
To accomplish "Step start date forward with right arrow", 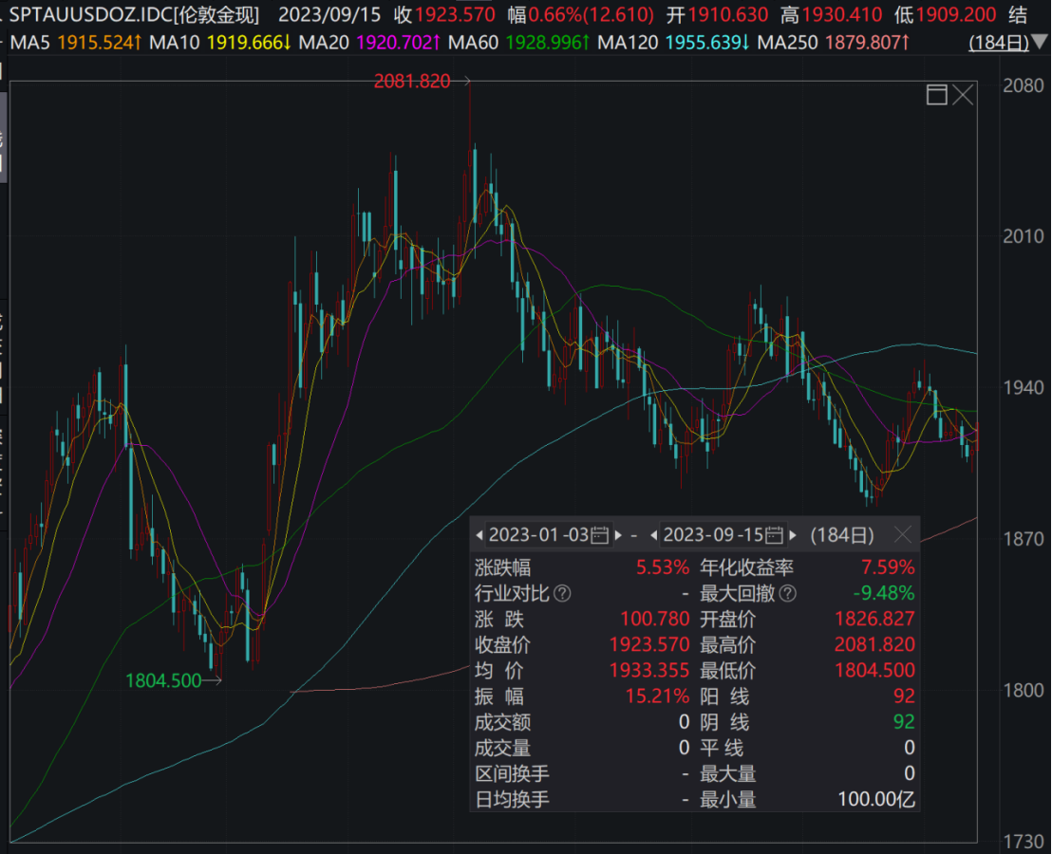I will pyautogui.click(x=619, y=535).
